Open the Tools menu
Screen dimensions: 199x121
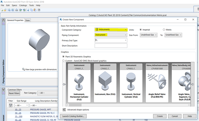[31, 5]
